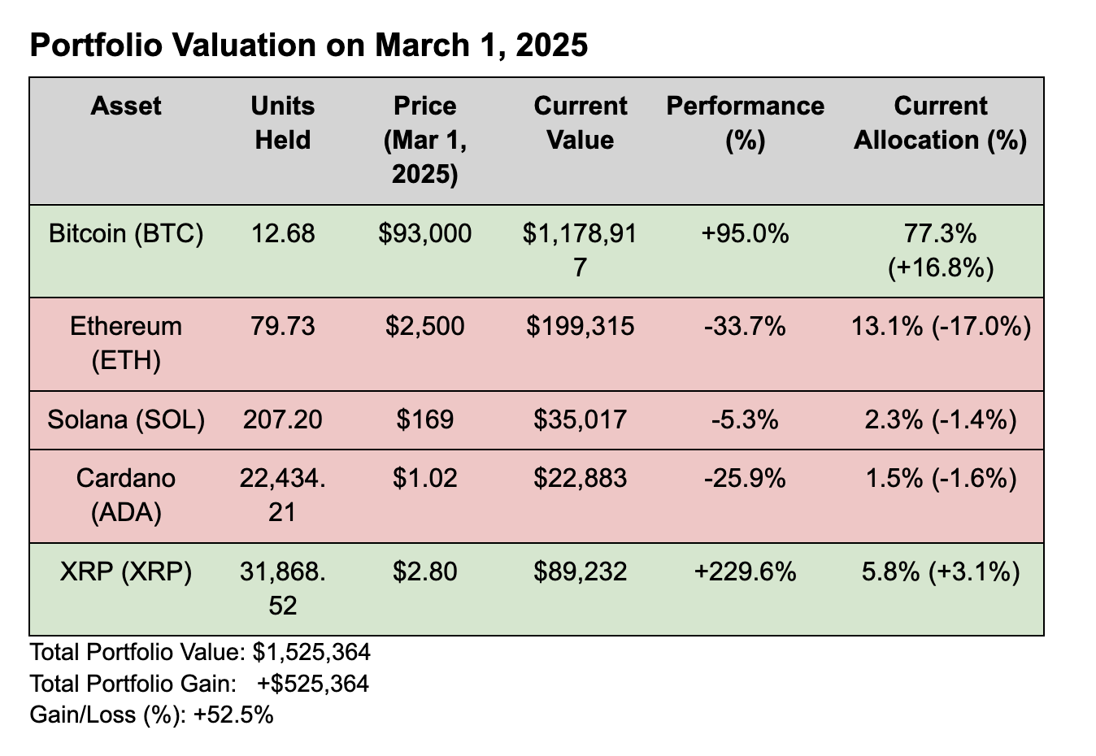Viewport: 1096px width, 756px height.
Task: Click the Units Held column header
Action: coord(283,123)
